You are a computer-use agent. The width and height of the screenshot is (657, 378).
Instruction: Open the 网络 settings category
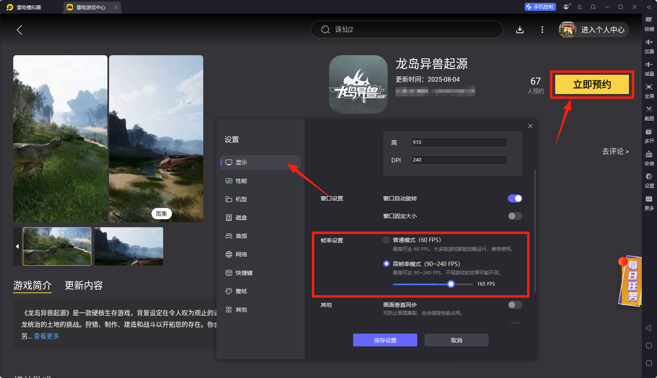tap(260, 254)
